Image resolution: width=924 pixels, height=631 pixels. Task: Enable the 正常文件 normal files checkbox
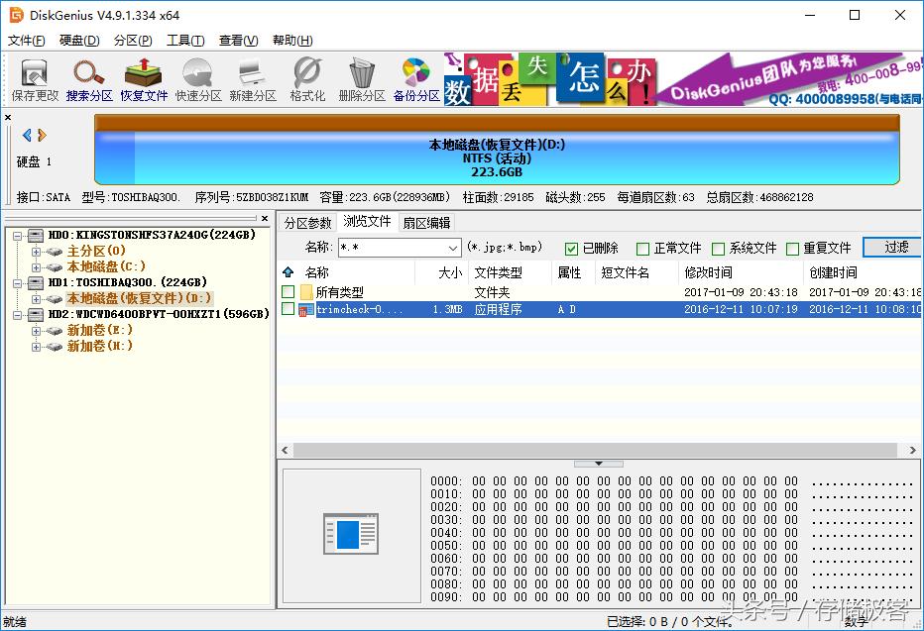(642, 249)
